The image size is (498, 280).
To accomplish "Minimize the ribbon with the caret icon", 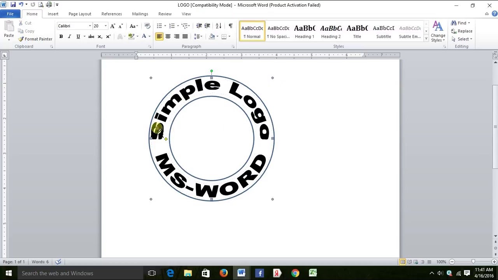I will click(487, 14).
